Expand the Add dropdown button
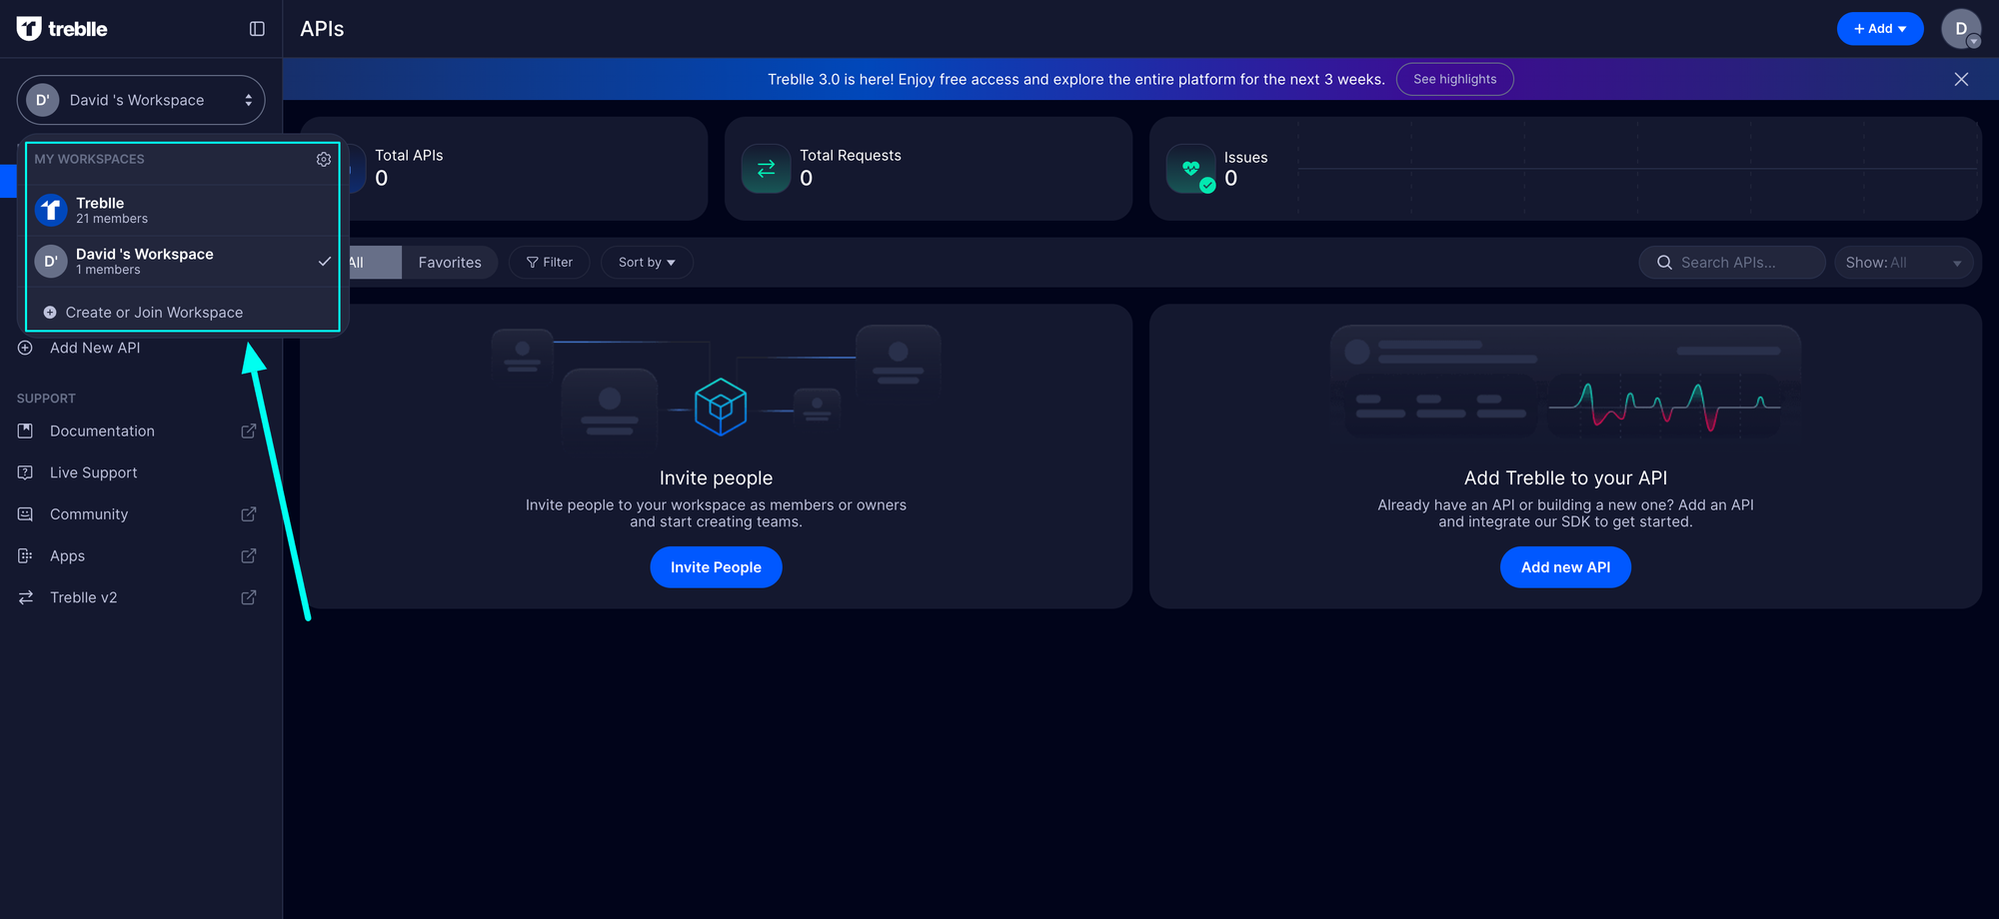This screenshot has width=1999, height=919. pyautogui.click(x=1880, y=29)
